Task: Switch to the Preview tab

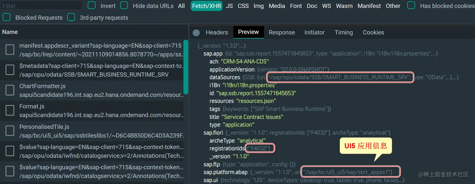Action: (248, 32)
